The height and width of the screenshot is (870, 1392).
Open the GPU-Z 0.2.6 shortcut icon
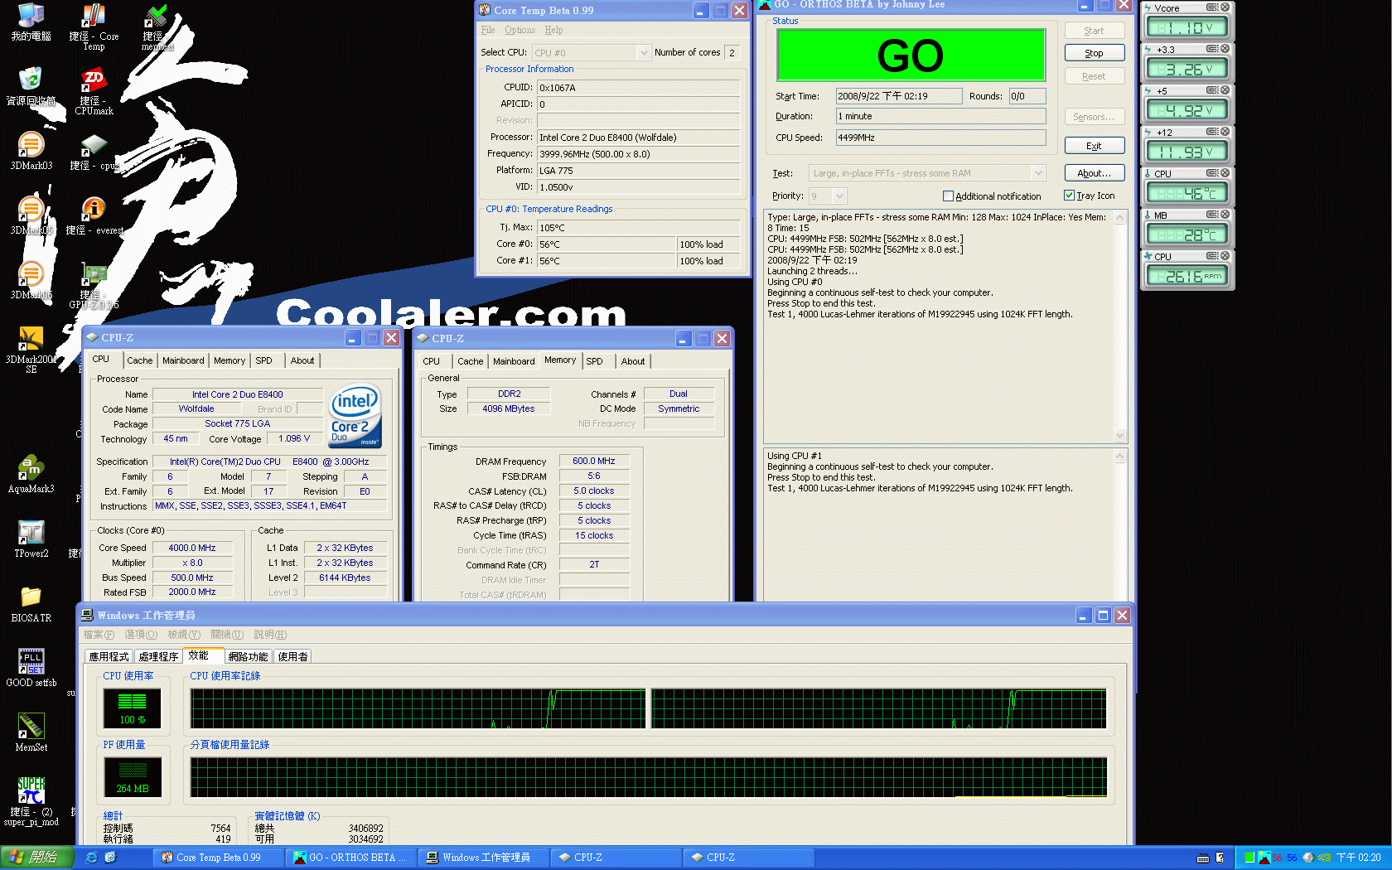point(94,286)
